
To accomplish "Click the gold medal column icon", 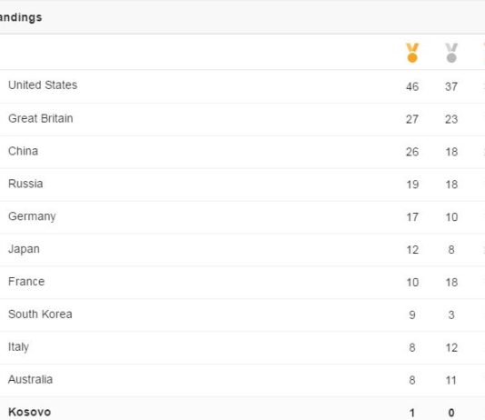I will click(x=412, y=53).
